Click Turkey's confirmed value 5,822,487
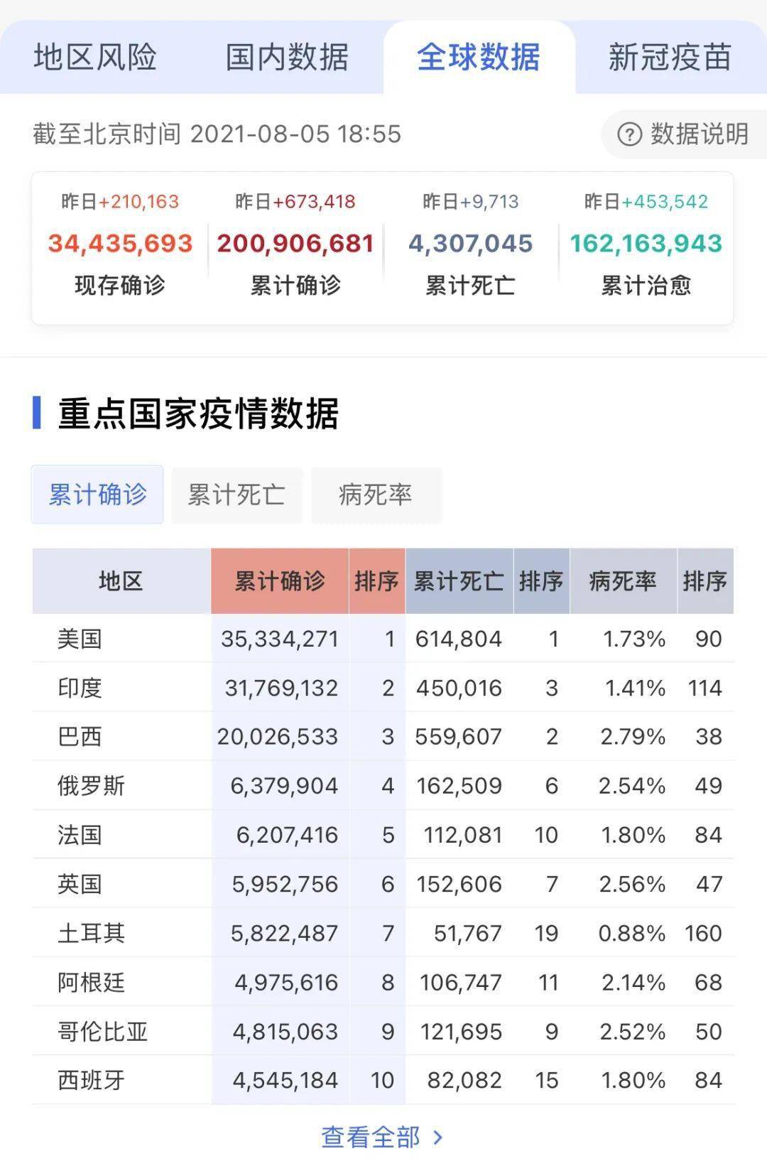This screenshot has height=1166, width=767. coord(285,933)
